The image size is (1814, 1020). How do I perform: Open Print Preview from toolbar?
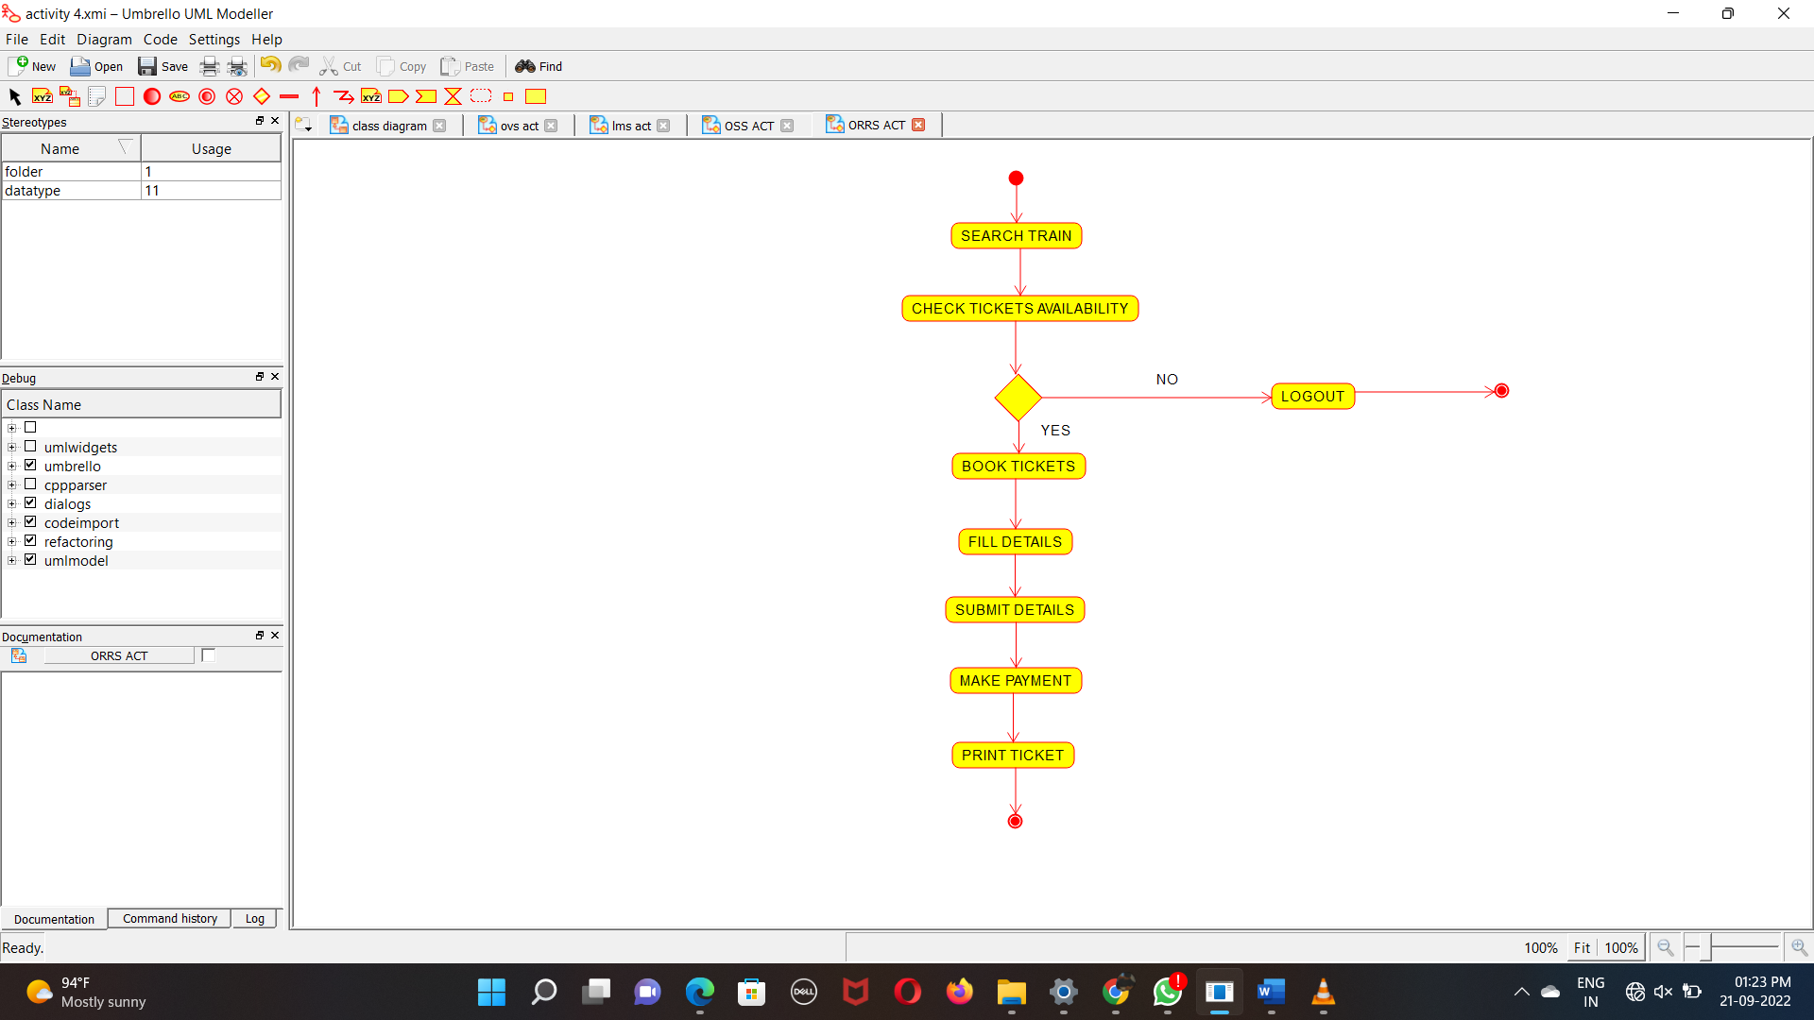(x=238, y=66)
